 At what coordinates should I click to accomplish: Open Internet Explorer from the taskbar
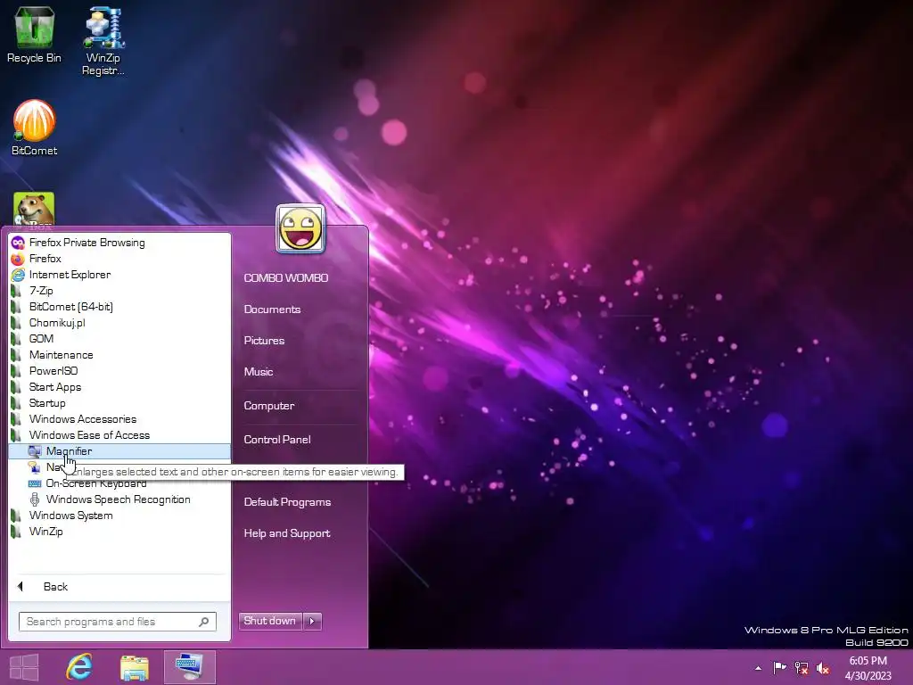coord(79,667)
